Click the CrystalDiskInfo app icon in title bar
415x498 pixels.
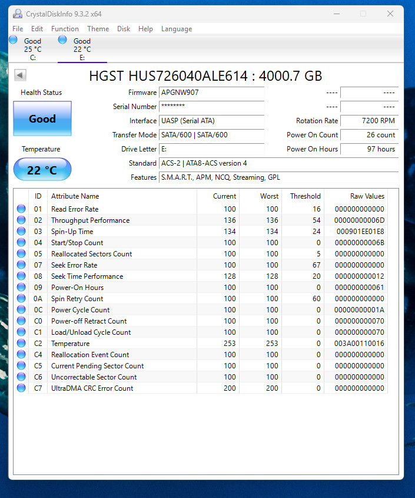(18, 14)
